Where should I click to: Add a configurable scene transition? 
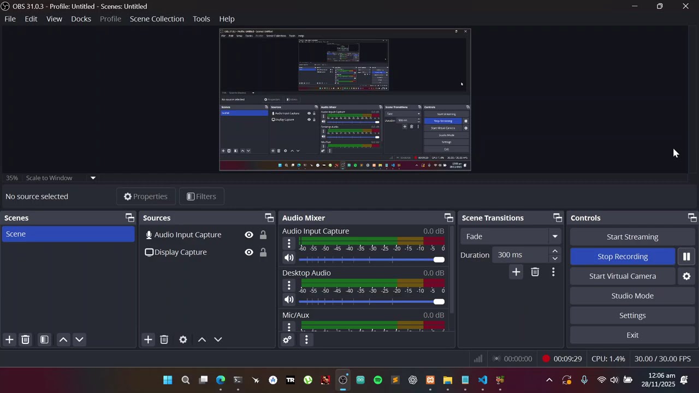point(516,272)
